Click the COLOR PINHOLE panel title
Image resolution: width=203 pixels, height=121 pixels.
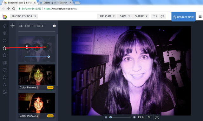(31, 26)
